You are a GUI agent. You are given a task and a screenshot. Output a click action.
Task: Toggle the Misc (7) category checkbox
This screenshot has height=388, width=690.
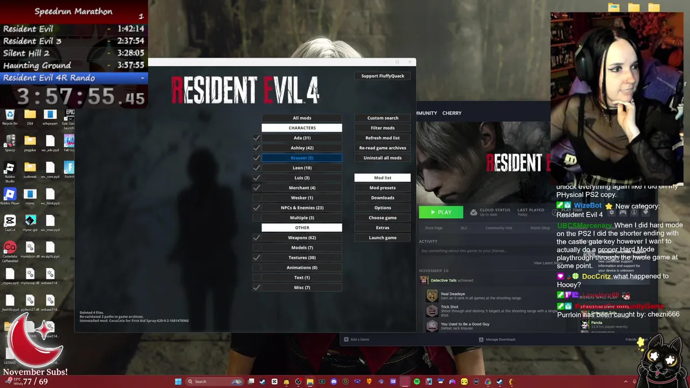[257, 287]
